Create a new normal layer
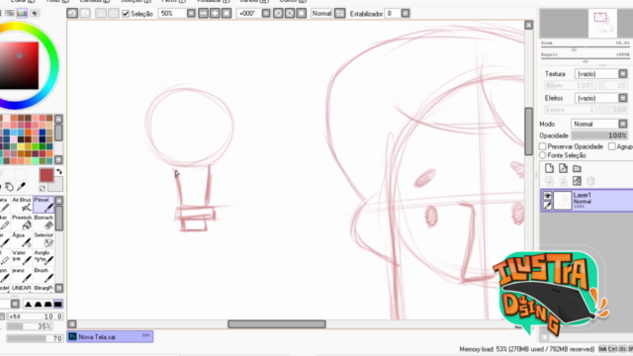633x356 pixels. [549, 168]
